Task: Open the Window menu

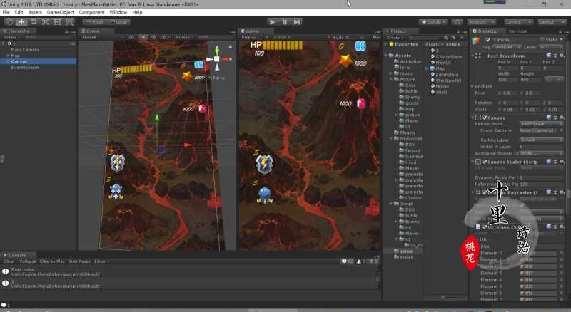Action: click(x=118, y=12)
